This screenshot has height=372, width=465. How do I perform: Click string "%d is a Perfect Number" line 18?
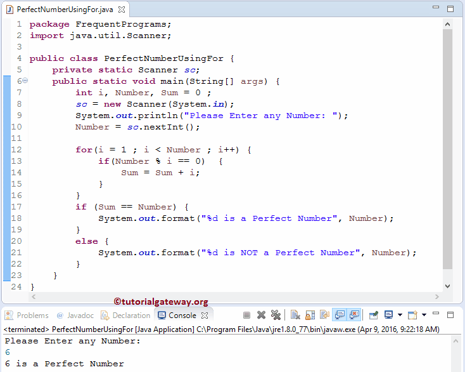[x=269, y=218]
